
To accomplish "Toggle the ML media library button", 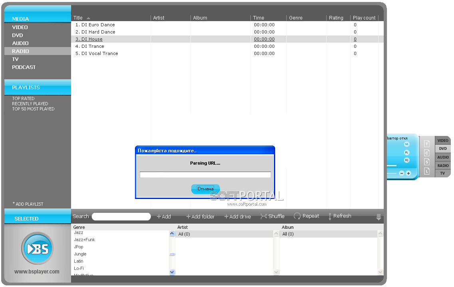I will click(x=406, y=144).
